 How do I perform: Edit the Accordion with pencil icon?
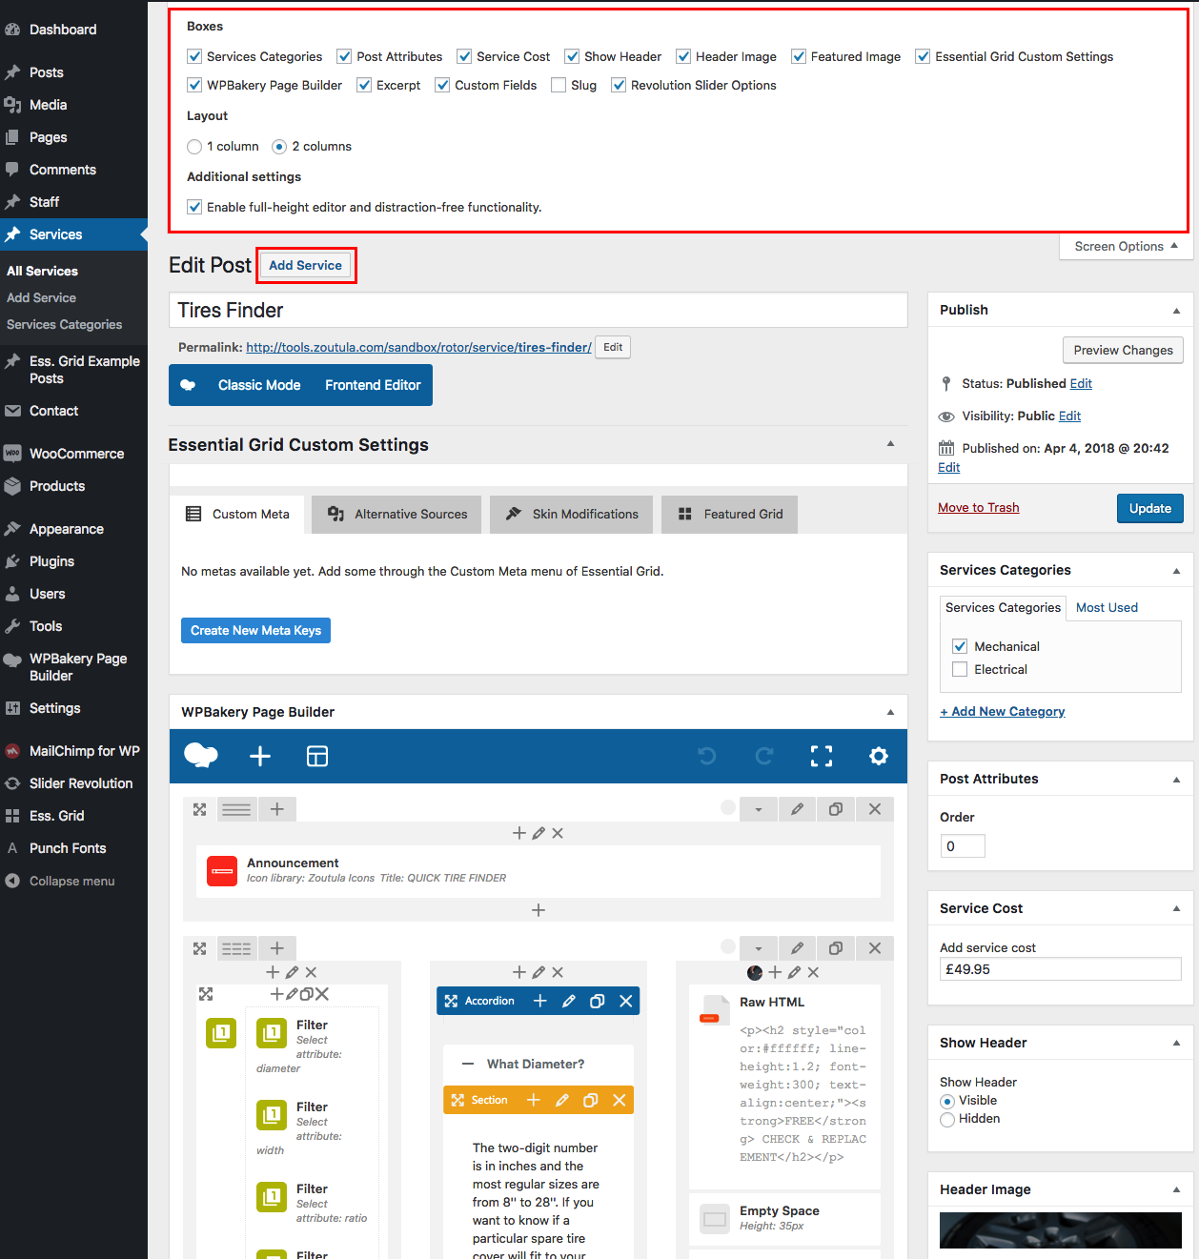click(569, 1001)
